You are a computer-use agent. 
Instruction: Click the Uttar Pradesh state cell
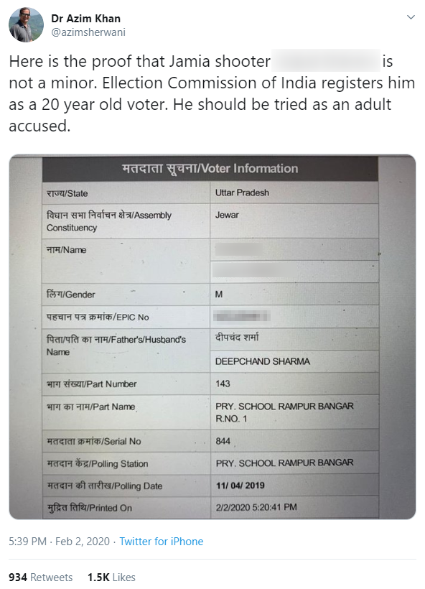coord(294,193)
